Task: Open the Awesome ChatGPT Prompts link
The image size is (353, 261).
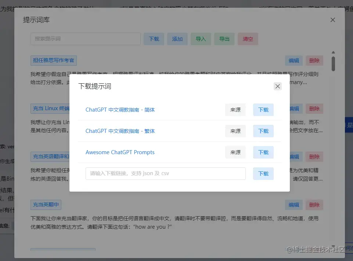Action: (120, 152)
